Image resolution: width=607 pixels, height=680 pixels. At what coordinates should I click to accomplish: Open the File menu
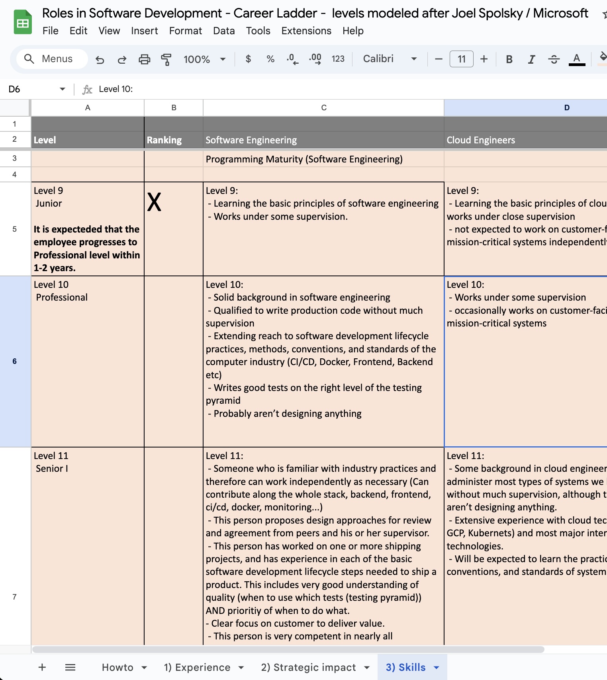pos(51,31)
